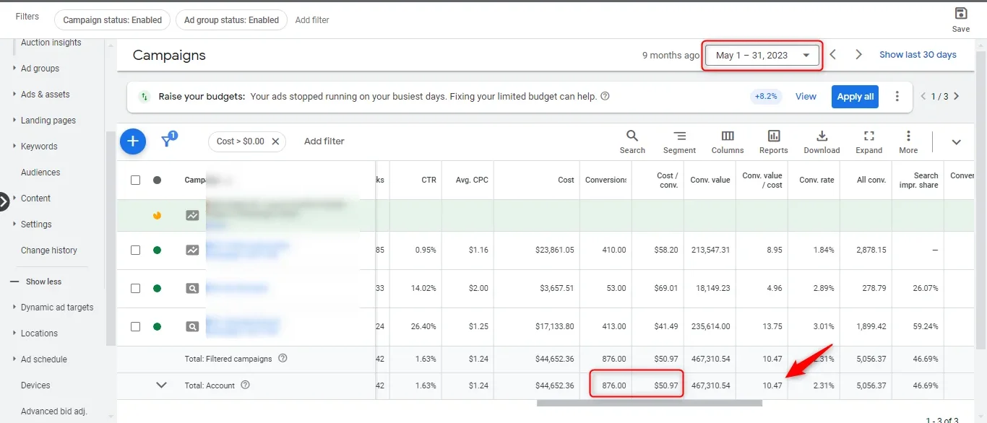Click the status dot column header

(x=158, y=180)
